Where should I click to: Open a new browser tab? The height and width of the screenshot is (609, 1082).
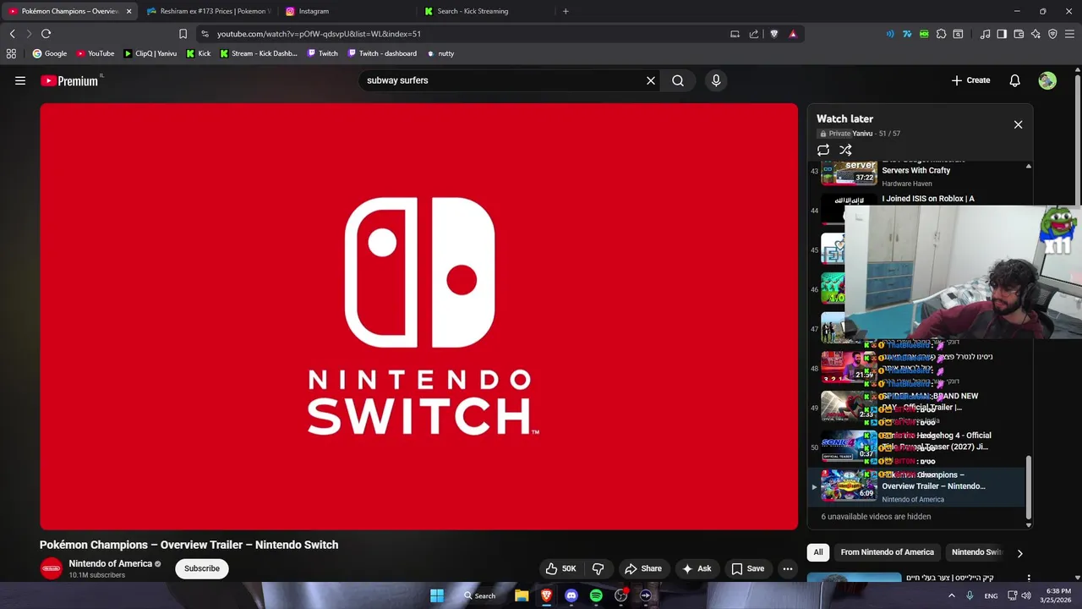566,11
